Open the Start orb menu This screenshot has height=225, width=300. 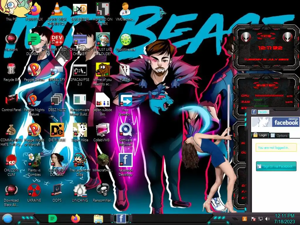8,219
